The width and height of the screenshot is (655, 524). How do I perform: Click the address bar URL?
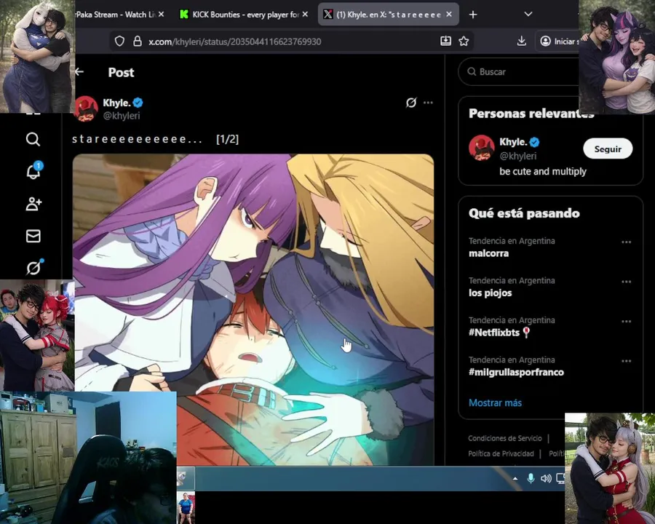[x=235, y=41]
